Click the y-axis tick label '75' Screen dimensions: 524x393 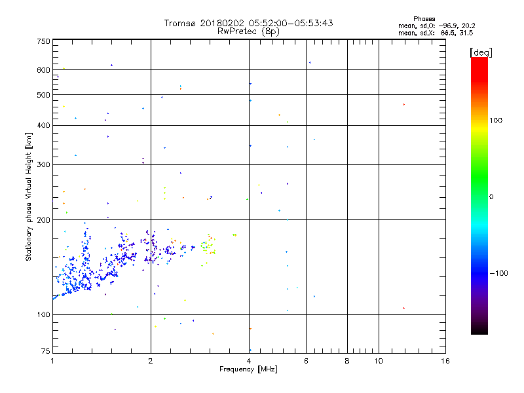tap(46, 351)
